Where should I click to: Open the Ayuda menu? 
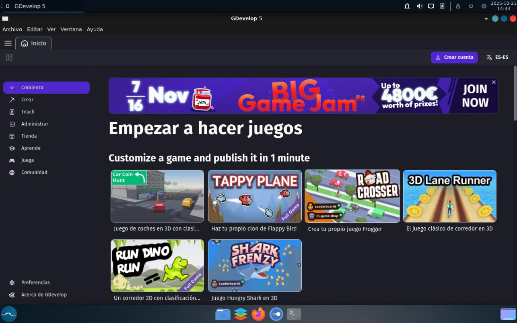(95, 29)
